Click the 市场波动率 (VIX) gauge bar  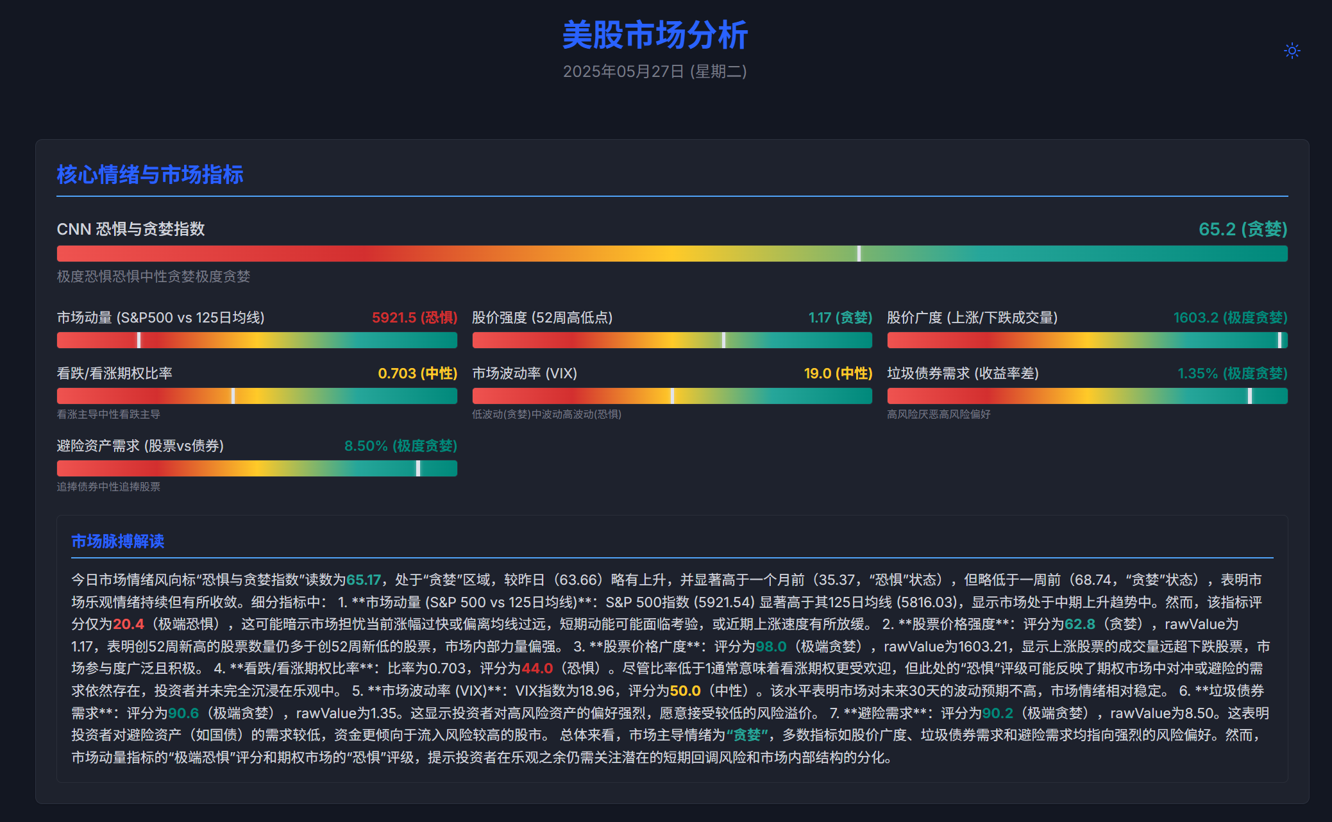672,396
